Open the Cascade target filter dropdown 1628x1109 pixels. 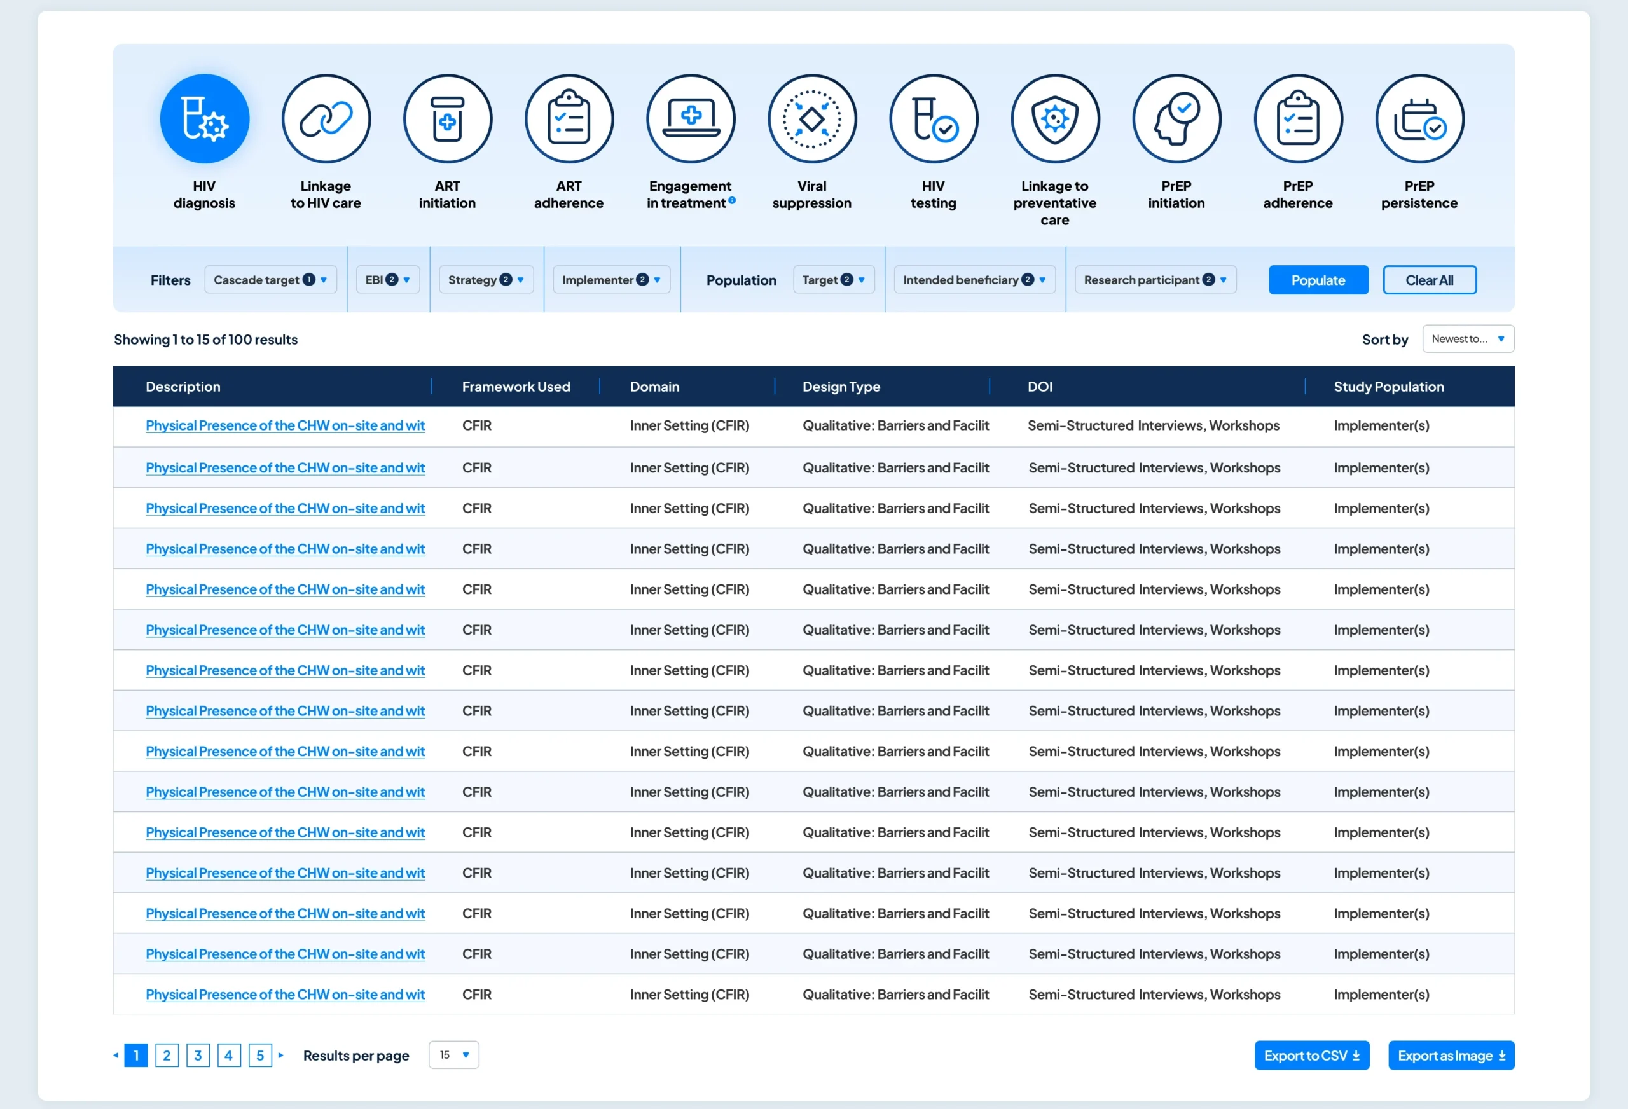[270, 280]
